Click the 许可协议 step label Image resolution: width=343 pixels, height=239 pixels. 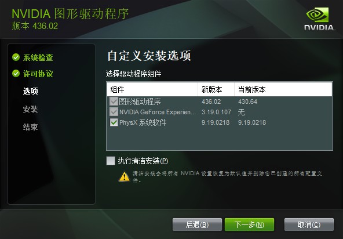pos(38,74)
